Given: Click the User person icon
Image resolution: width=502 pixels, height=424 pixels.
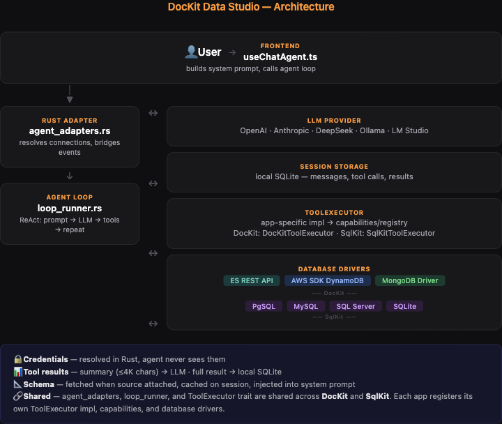Looking at the screenshot, I should (x=191, y=52).
